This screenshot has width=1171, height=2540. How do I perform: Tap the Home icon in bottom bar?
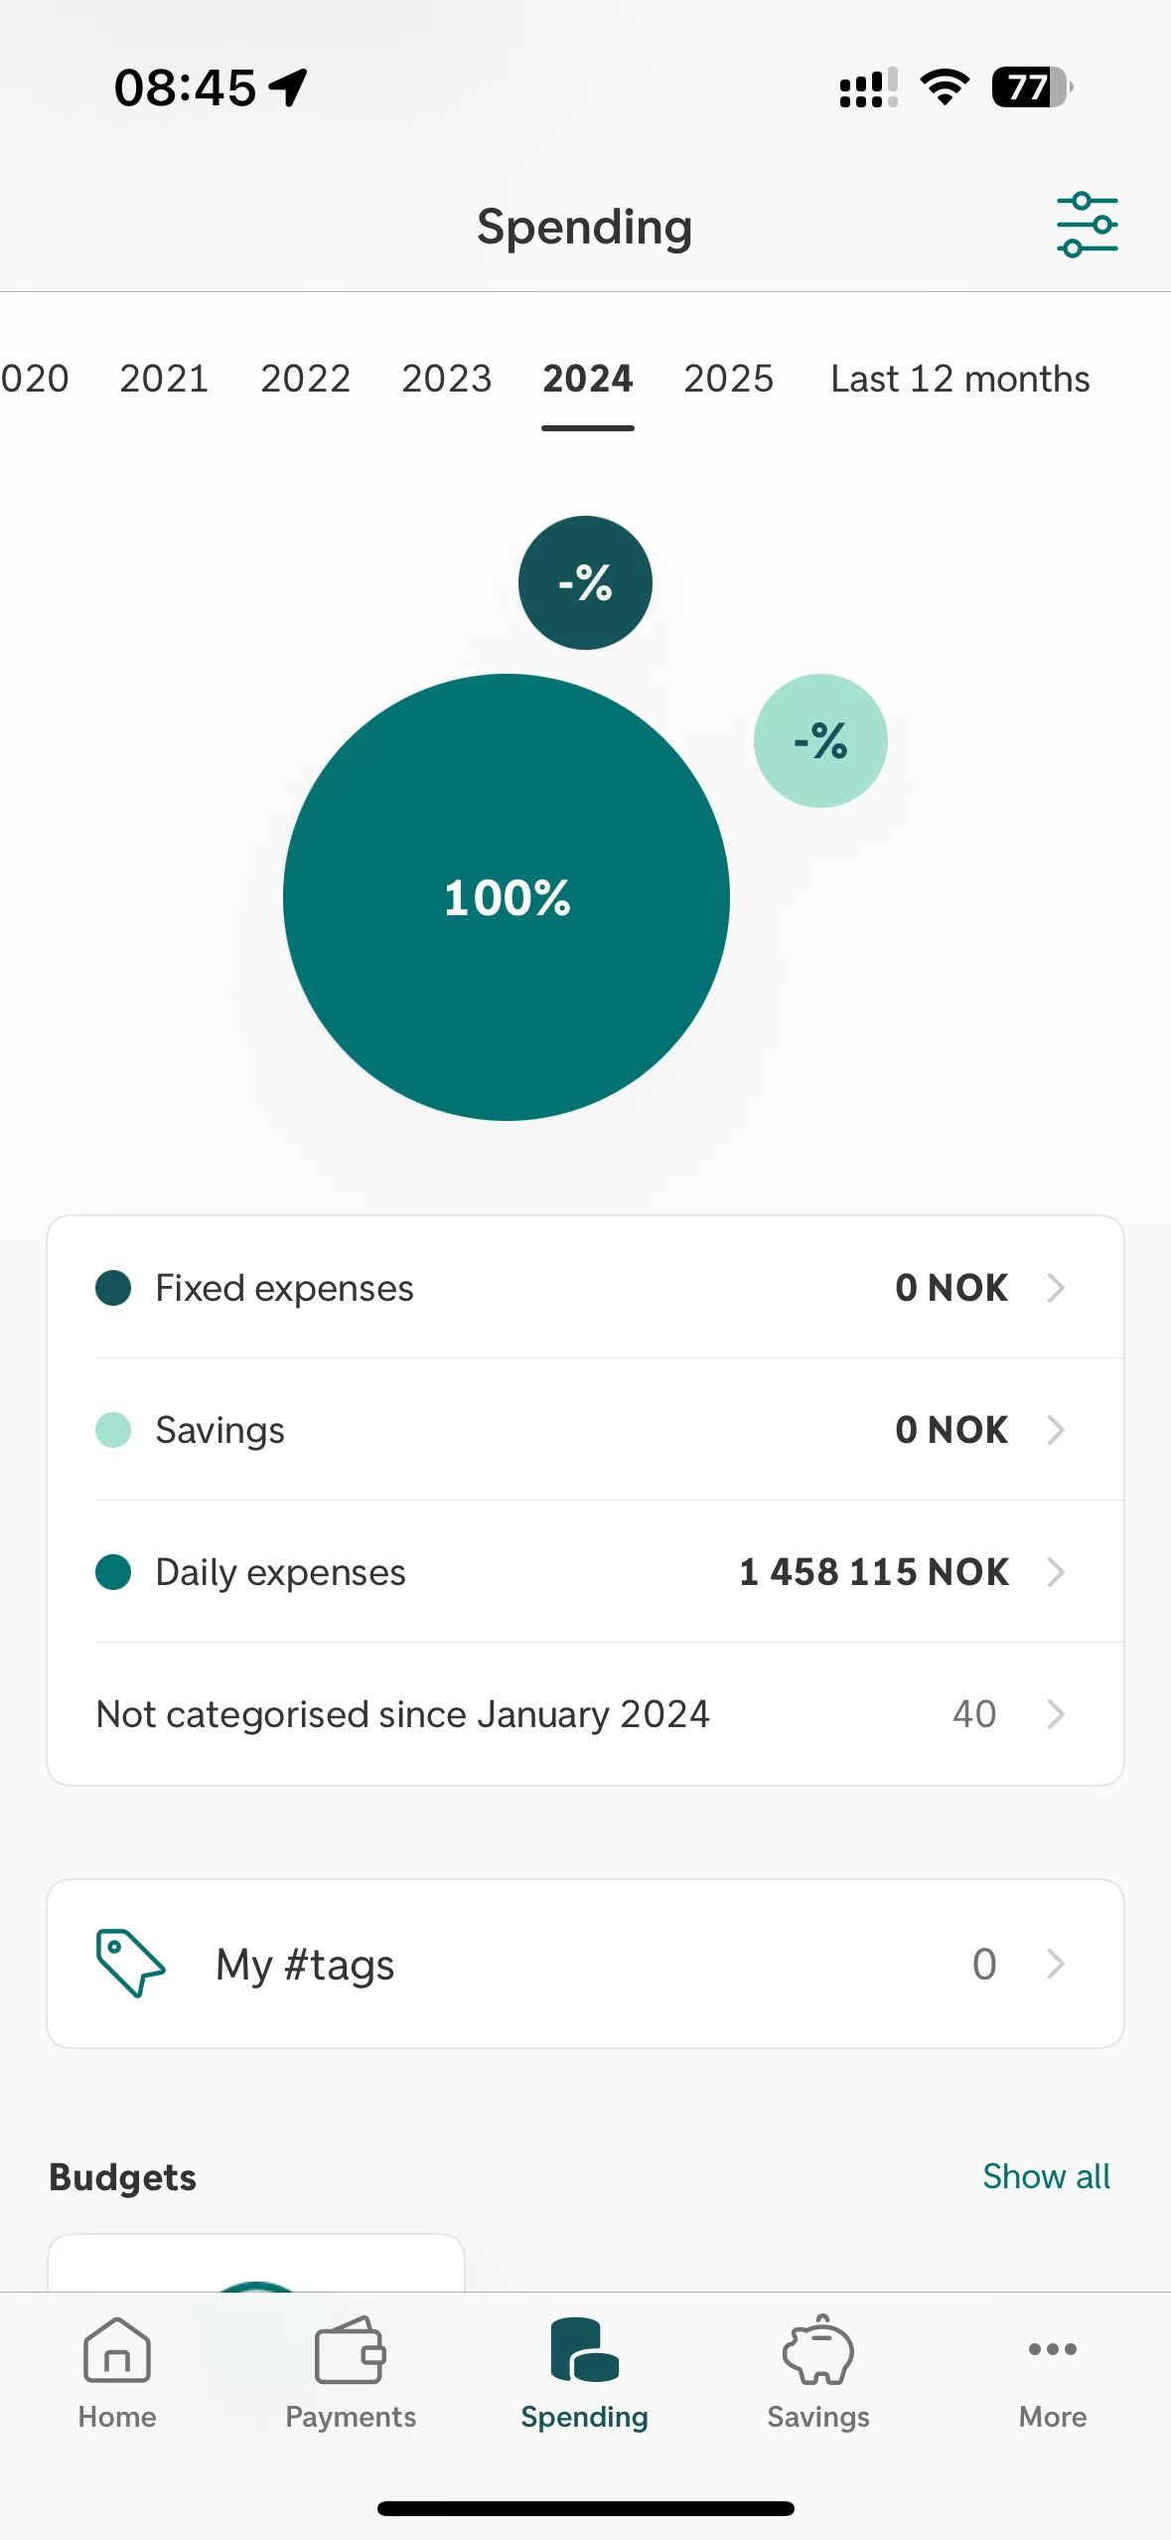(x=117, y=2351)
